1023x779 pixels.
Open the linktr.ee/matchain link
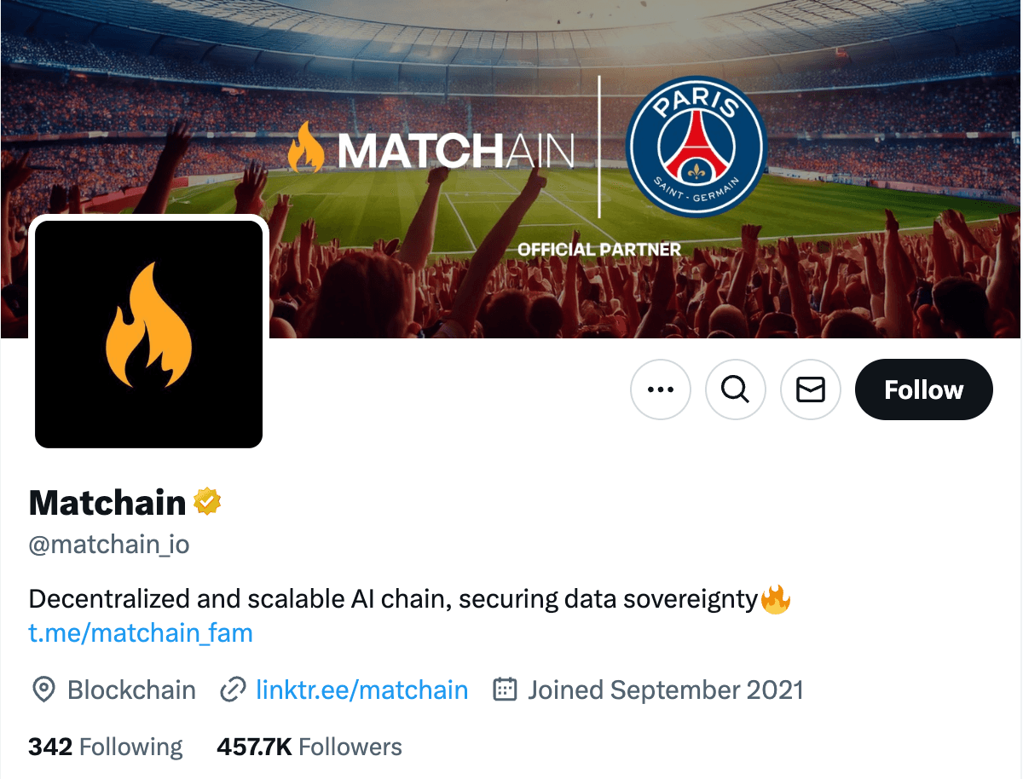(361, 690)
